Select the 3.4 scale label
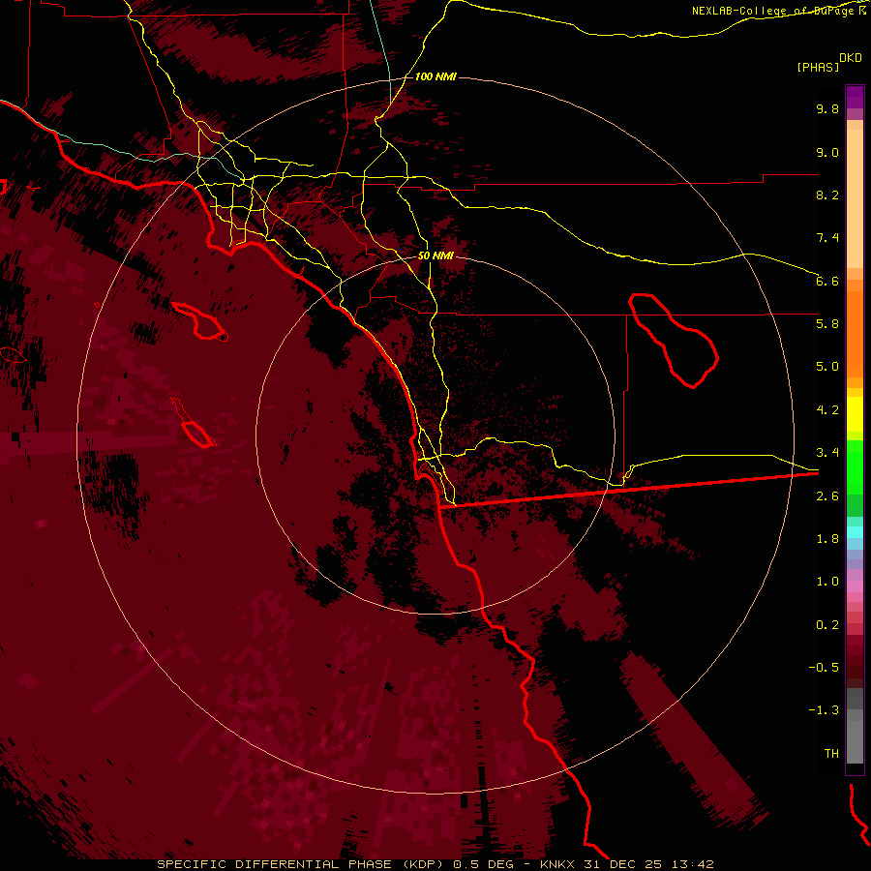This screenshot has height=871, width=871. (827, 453)
